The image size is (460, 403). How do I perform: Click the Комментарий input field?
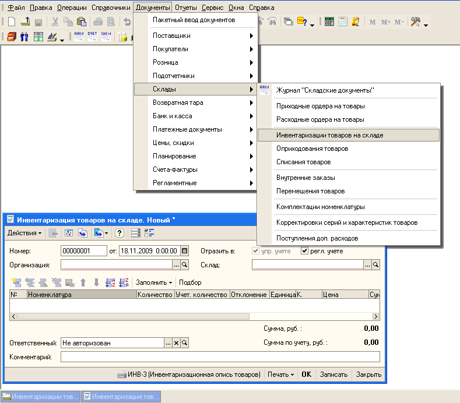tap(220, 357)
